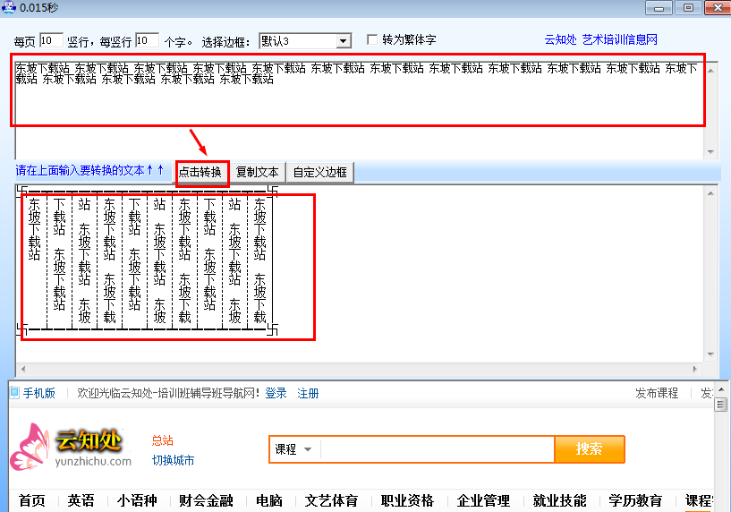The width and height of the screenshot is (731, 512).
Task: Click the 注册 register link
Action: pyautogui.click(x=308, y=394)
